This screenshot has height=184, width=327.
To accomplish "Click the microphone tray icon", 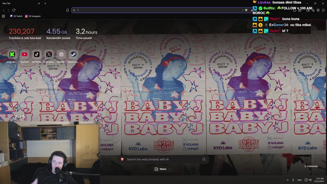I will 293,180.
